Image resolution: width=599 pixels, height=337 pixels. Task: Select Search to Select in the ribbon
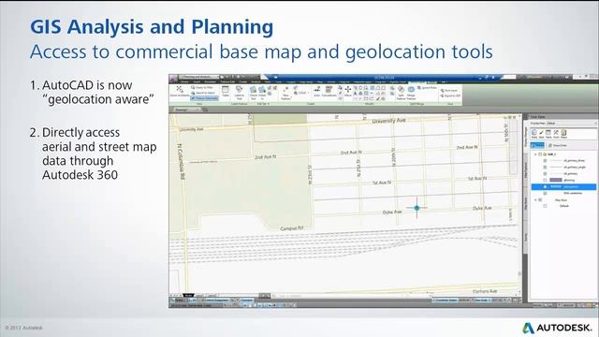coord(203,93)
